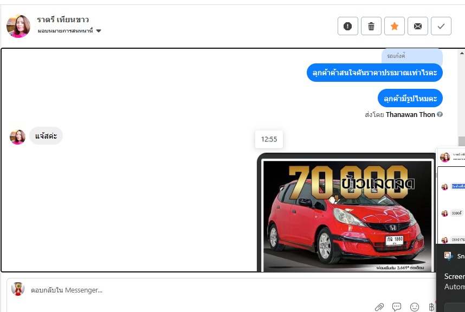Toggle the orange star follow-up flag
The image size is (465, 312).
click(395, 26)
